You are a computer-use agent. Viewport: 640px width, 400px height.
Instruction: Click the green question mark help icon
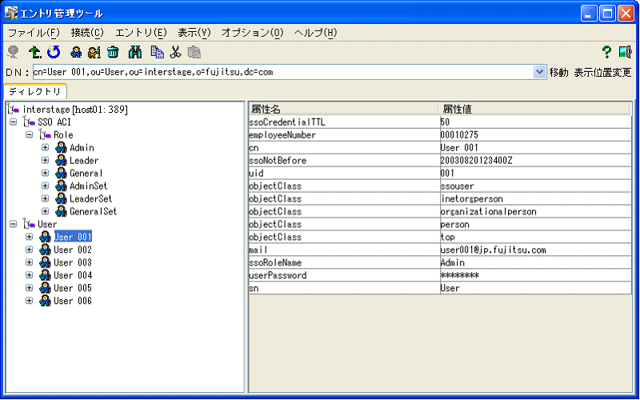click(606, 52)
